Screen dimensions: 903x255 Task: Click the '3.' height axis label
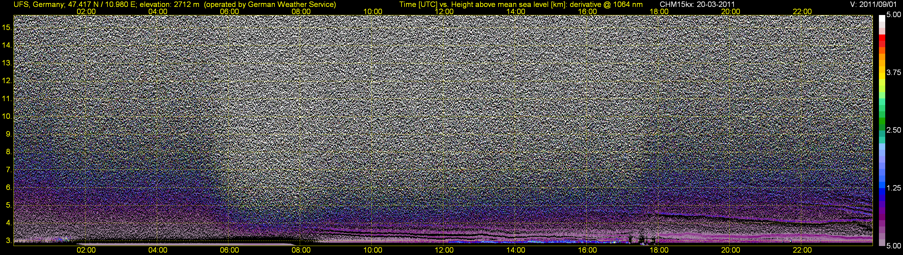9,241
